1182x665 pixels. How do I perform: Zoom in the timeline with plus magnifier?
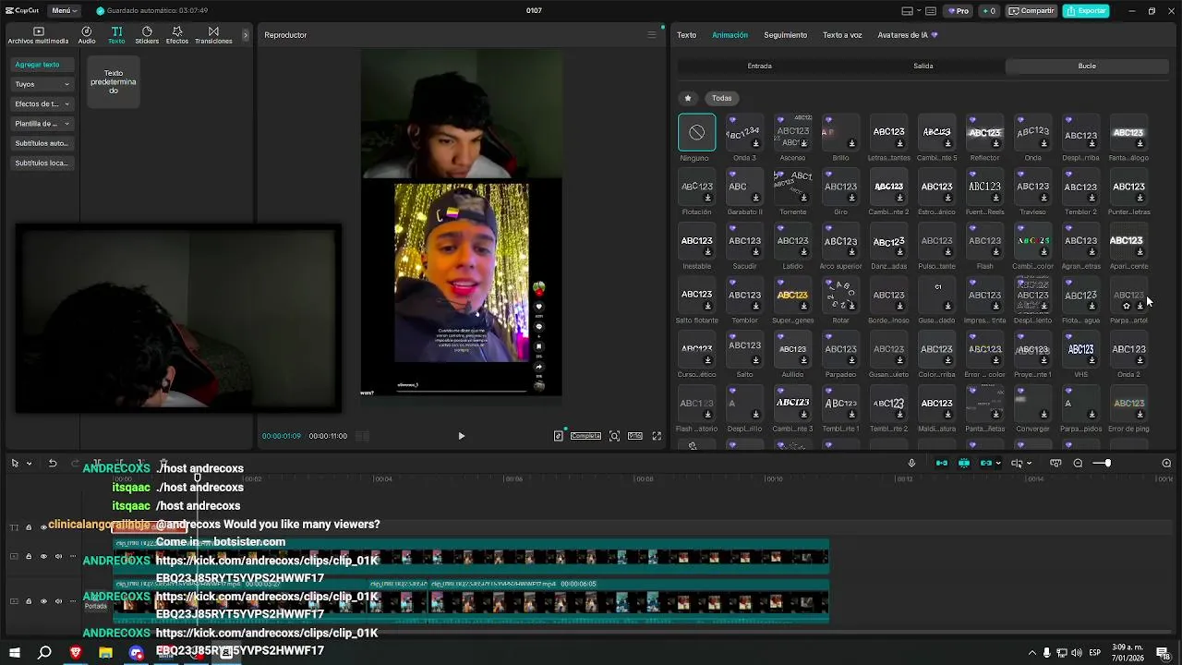point(1166,463)
